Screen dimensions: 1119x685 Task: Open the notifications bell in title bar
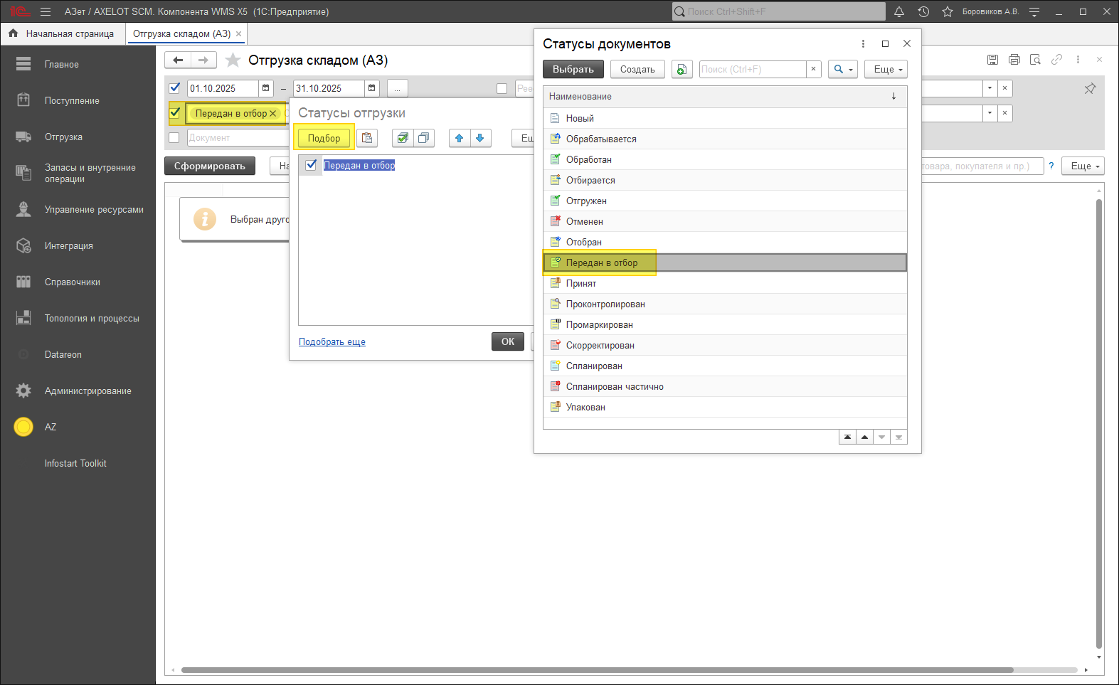(x=899, y=11)
